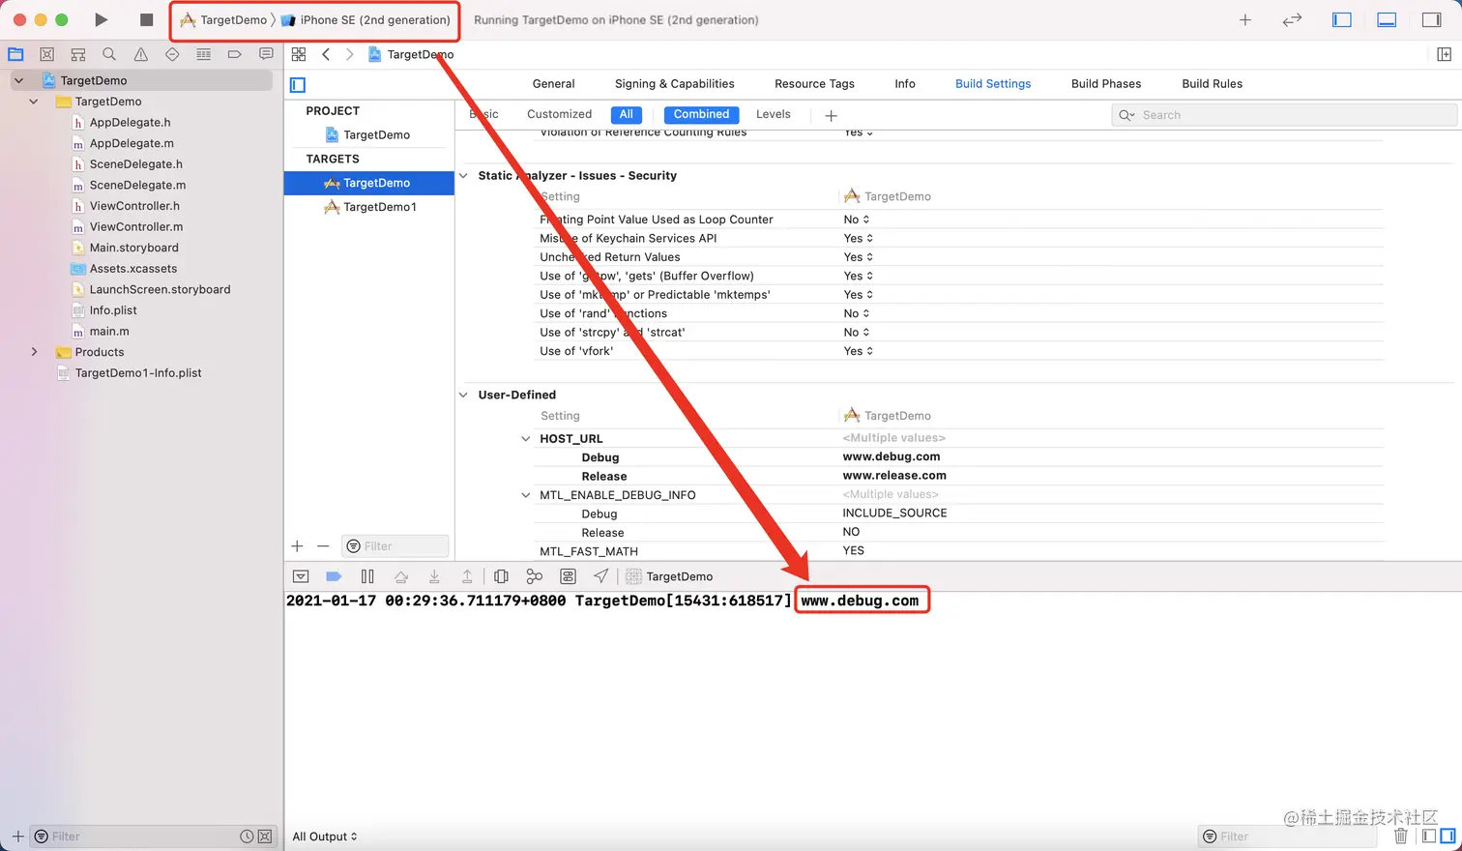Switch to the Build Phases tab
Viewport: 1462px width, 851px height.
click(x=1106, y=84)
